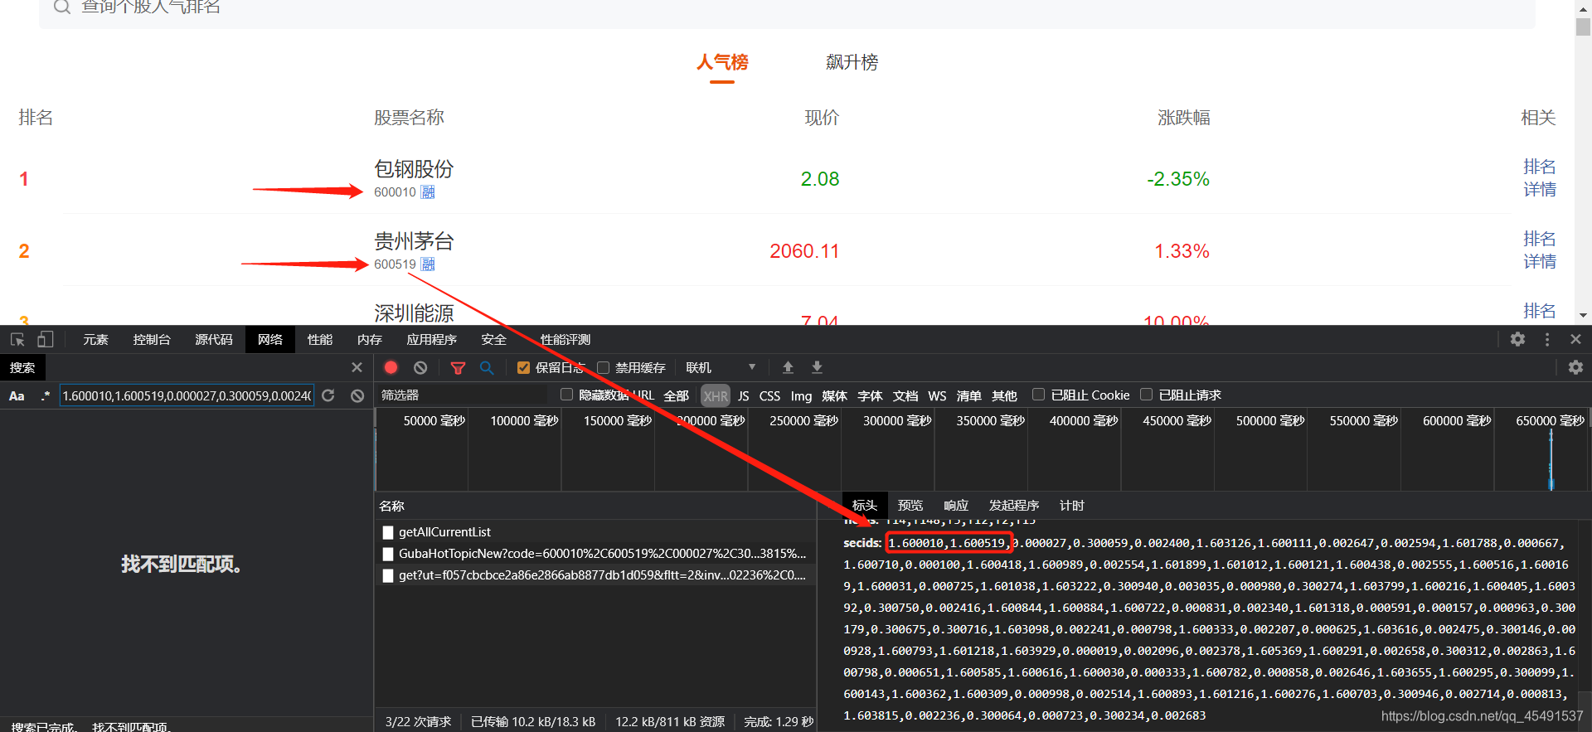Screen dimensions: 1592x732
Task: Click margin trading icon next to 600519
Action: point(428,264)
